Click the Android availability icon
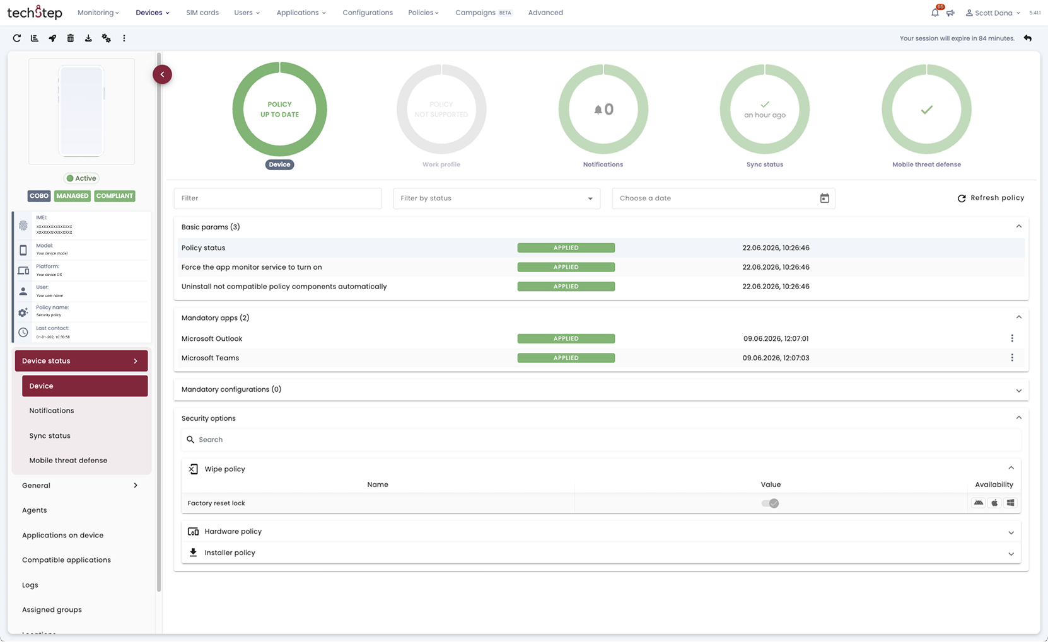This screenshot has height=642, width=1048. click(x=979, y=503)
